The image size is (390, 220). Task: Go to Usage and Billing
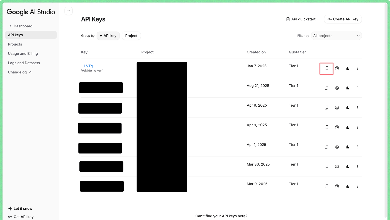(x=23, y=53)
